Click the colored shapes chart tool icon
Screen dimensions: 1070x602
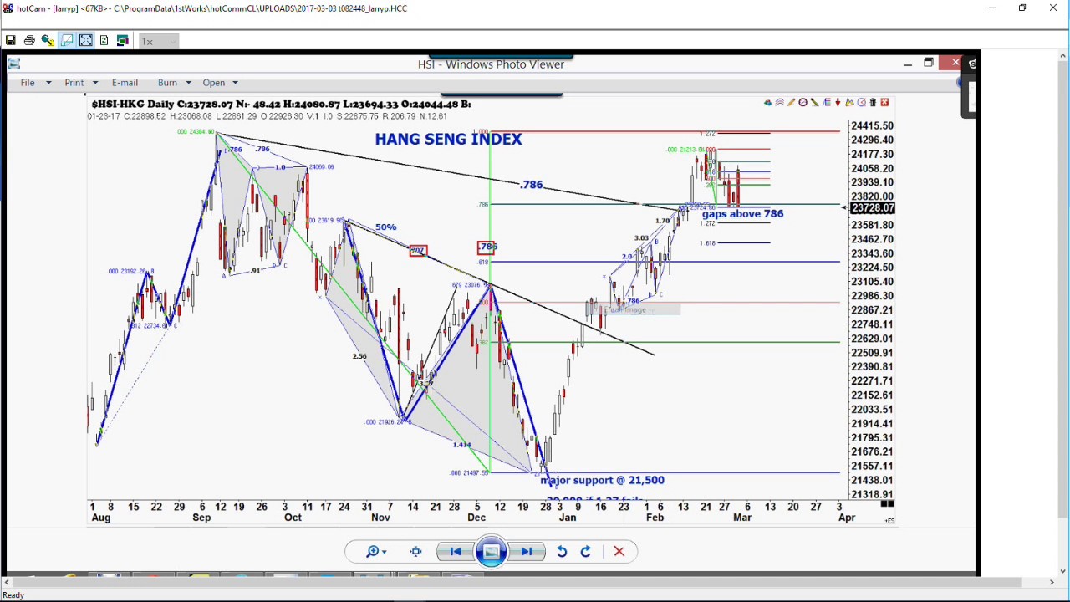pos(767,103)
